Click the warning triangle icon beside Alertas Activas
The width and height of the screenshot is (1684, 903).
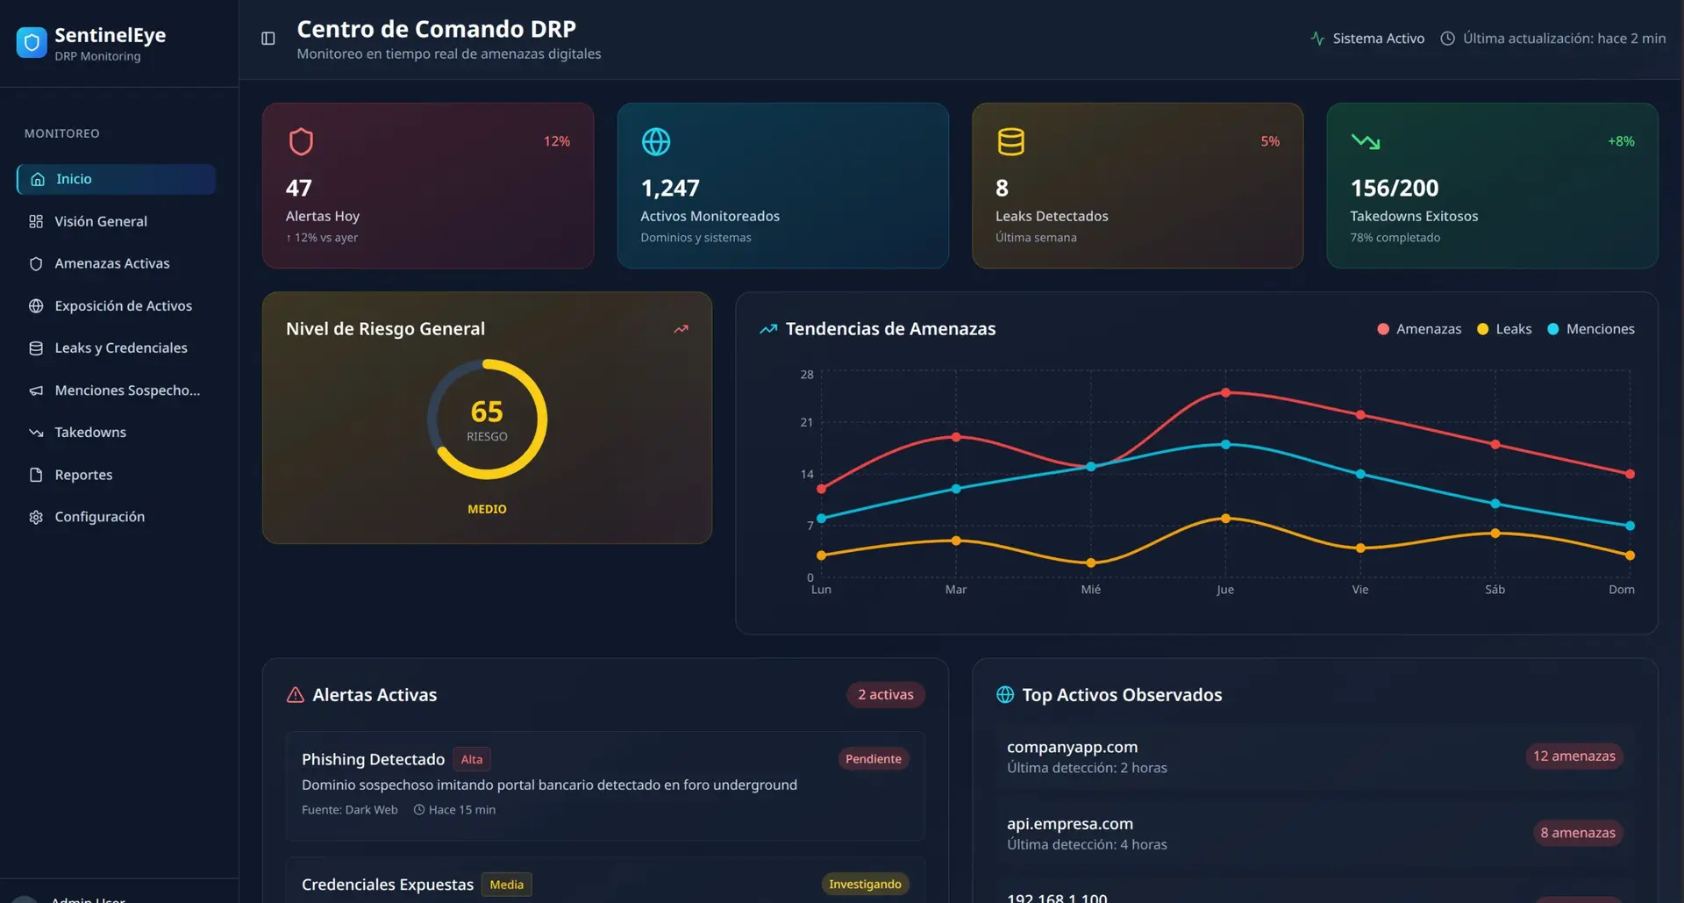coord(296,695)
